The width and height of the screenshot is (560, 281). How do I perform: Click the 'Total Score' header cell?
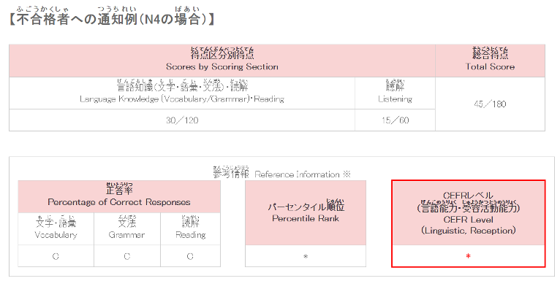pyautogui.click(x=490, y=61)
